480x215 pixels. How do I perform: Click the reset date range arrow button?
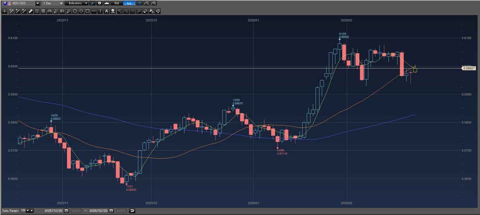pos(132,211)
